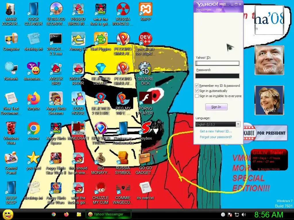Screen dimensions: 294x220
Task: Open the CHUZZLE MY CUM shortcut
Action: coord(101,188)
